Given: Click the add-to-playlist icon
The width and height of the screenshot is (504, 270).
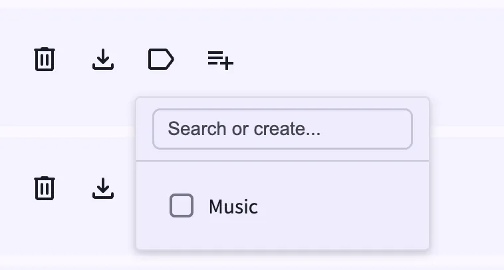Looking at the screenshot, I should click(x=220, y=60).
